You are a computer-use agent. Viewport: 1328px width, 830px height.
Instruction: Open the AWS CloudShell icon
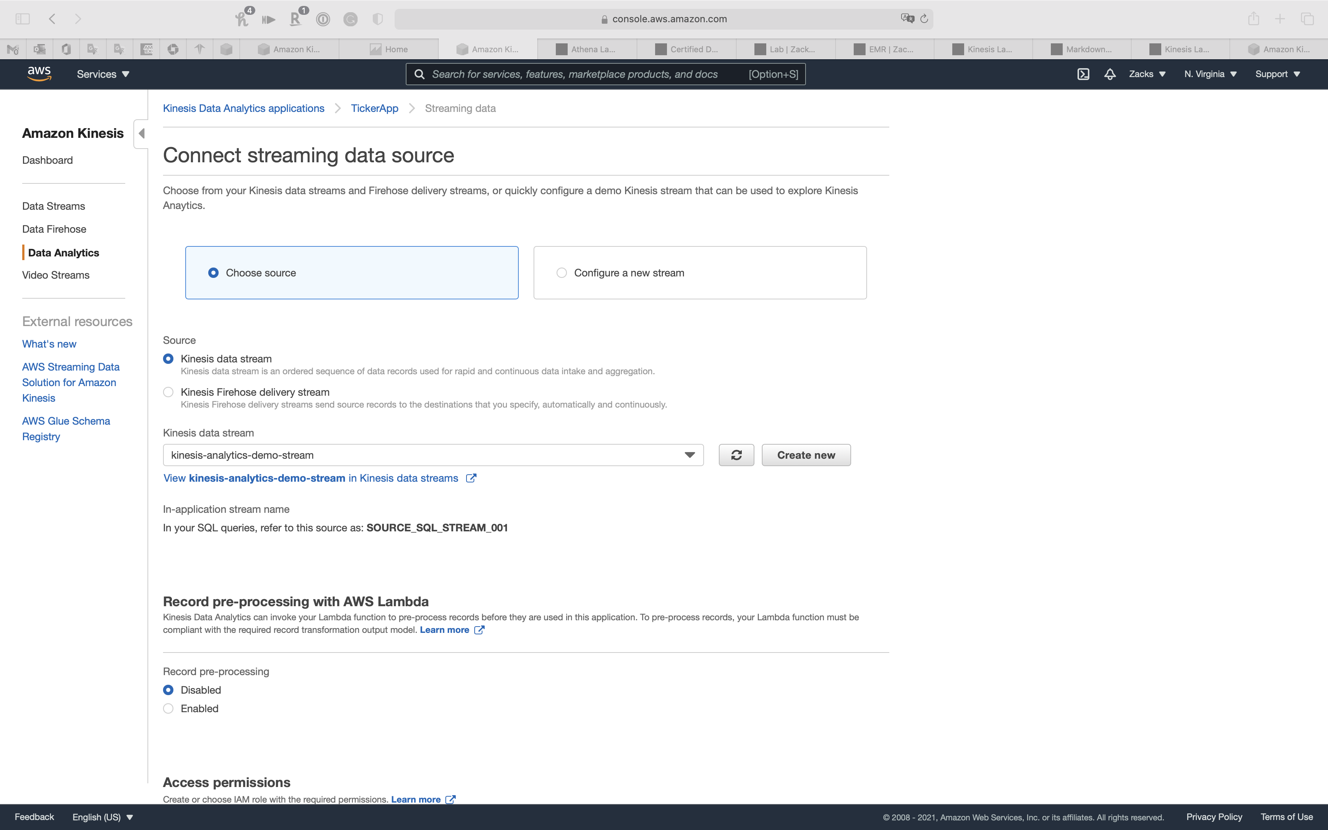coord(1083,74)
